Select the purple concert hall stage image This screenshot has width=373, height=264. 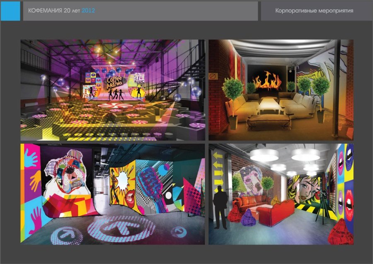click(x=113, y=90)
